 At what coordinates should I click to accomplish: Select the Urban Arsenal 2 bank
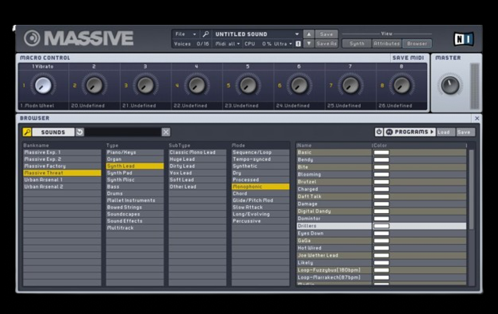[x=62, y=186]
